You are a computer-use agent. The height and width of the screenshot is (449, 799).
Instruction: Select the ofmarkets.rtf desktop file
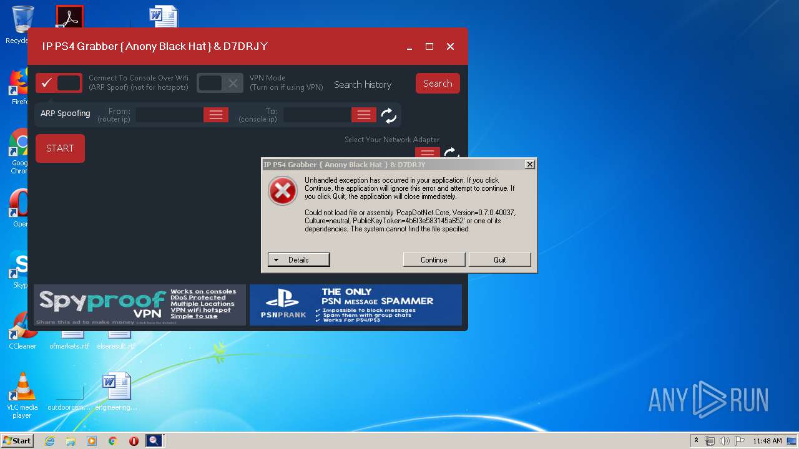(x=69, y=340)
